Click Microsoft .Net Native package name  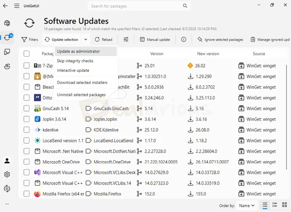[x=63, y=151]
